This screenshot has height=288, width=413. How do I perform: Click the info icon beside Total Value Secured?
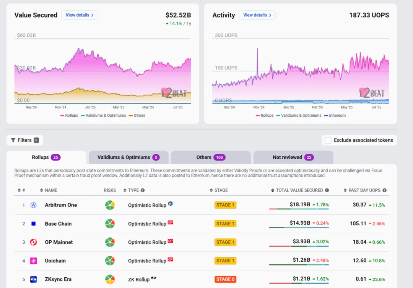(327, 190)
